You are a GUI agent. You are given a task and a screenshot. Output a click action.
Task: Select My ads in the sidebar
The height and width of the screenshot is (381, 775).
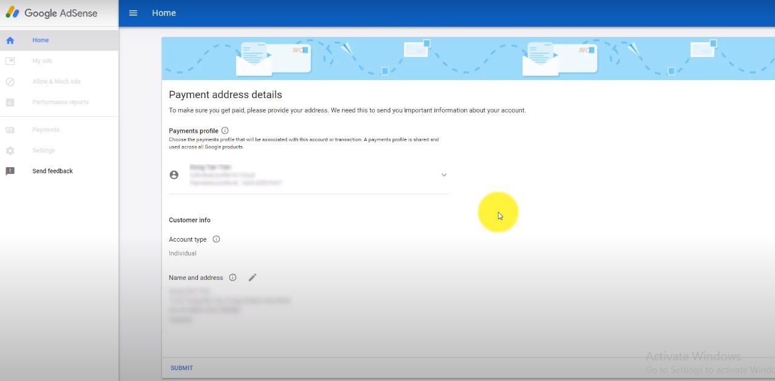(x=42, y=61)
